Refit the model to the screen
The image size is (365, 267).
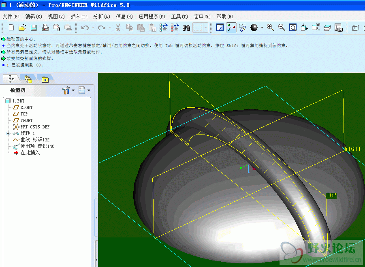pos(293,28)
